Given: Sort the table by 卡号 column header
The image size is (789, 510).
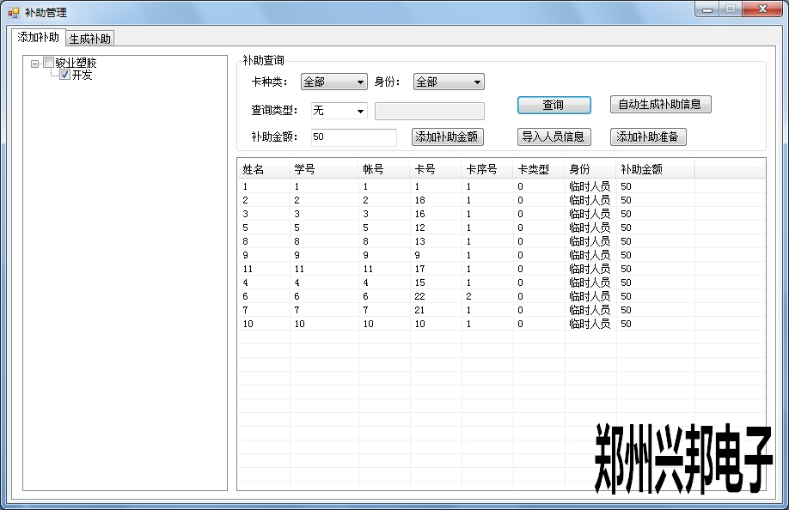Looking at the screenshot, I should (x=435, y=169).
